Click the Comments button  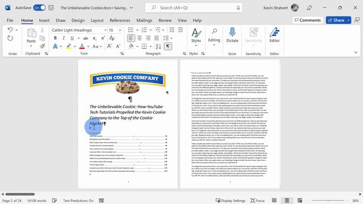[307, 20]
